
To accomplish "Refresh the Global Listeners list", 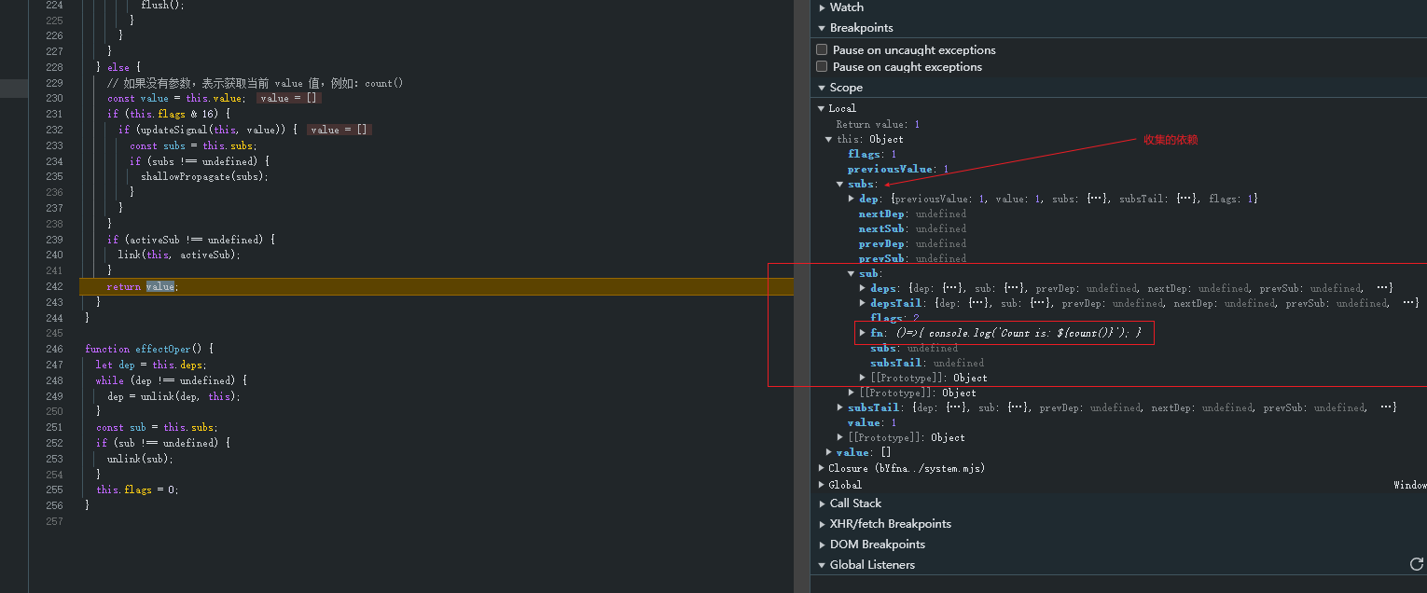I will click(1416, 564).
